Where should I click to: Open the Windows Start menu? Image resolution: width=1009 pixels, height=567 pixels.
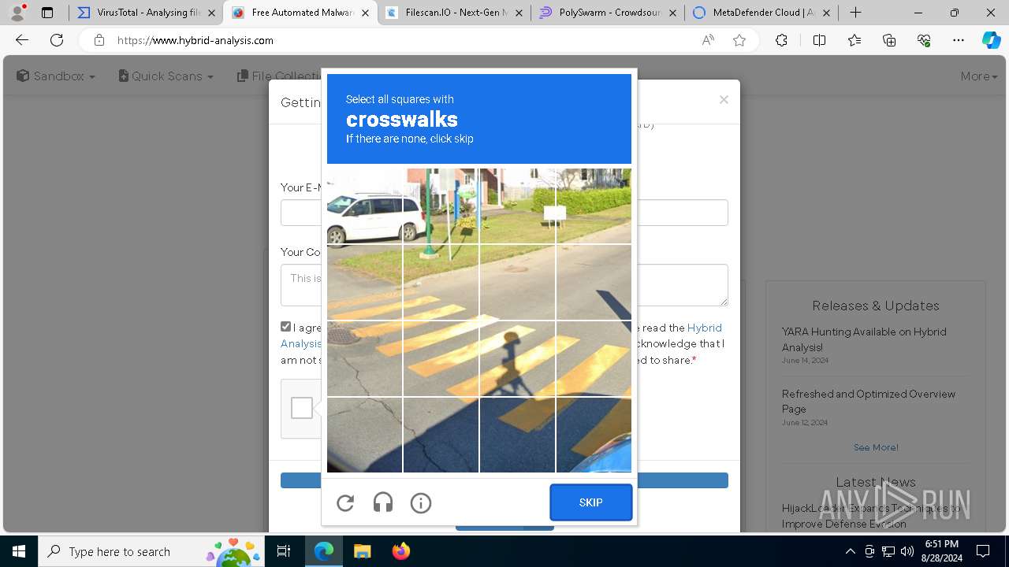point(19,551)
